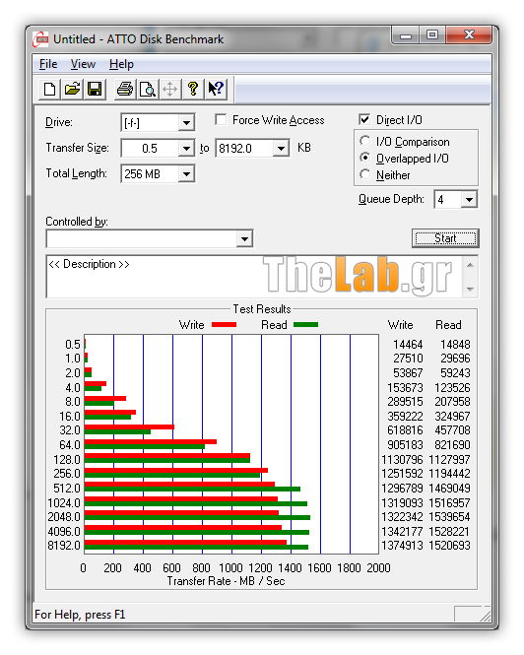Click the Start button
The height and width of the screenshot is (655, 524).
tap(445, 238)
